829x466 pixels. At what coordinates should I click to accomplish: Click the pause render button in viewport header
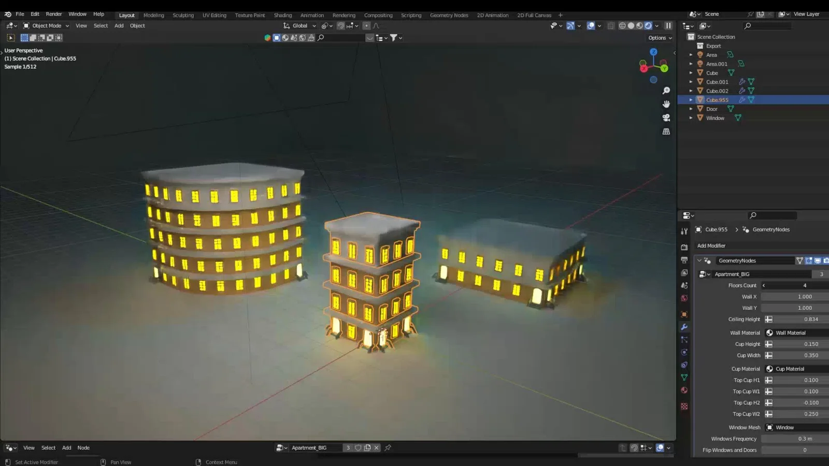click(668, 25)
